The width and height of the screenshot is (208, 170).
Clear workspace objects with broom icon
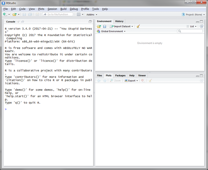pos(138,26)
